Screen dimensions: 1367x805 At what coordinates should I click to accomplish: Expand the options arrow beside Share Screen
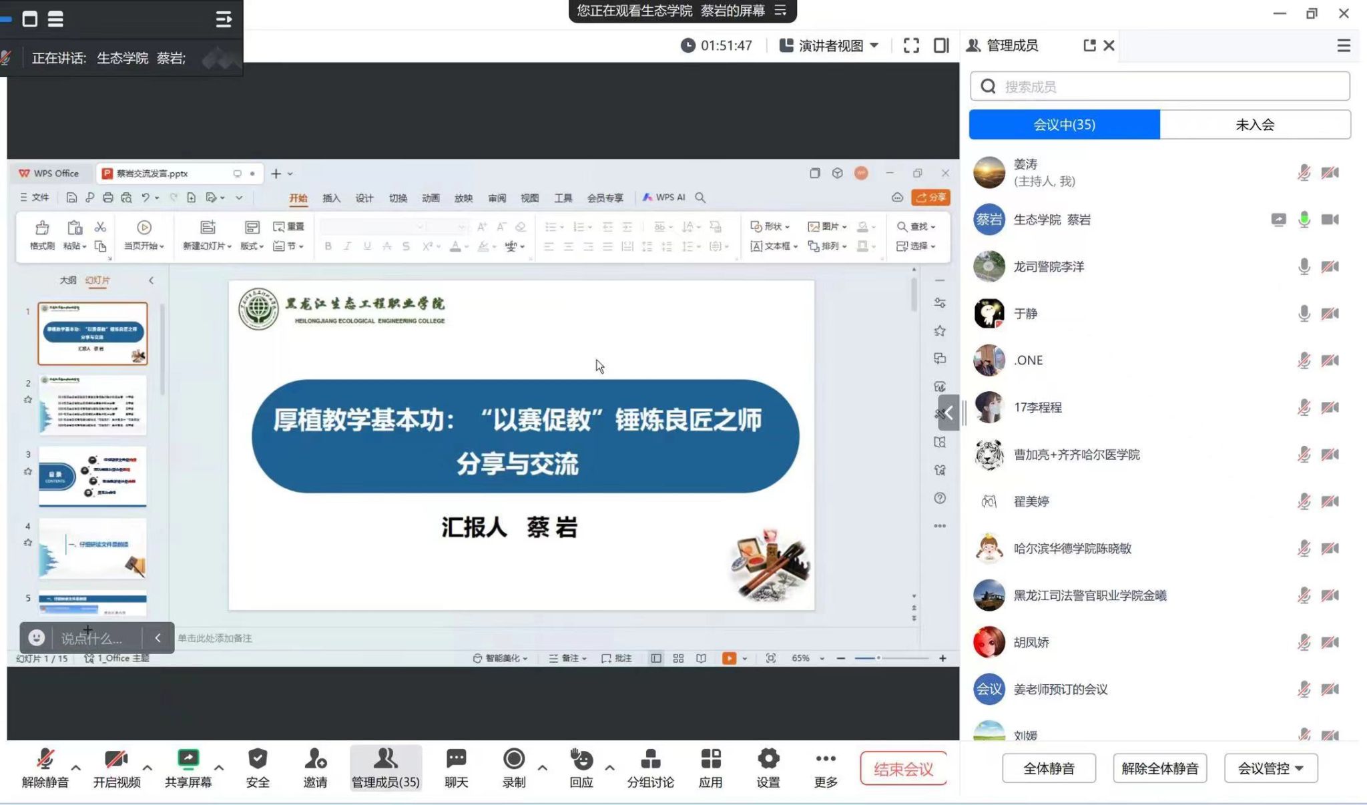pos(219,768)
